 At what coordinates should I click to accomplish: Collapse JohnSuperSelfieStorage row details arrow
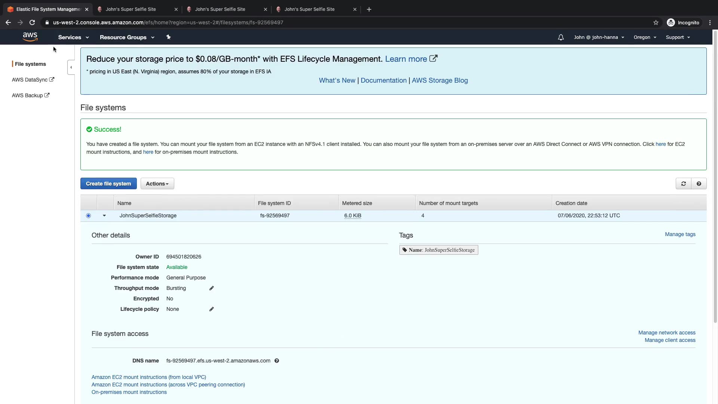104,215
